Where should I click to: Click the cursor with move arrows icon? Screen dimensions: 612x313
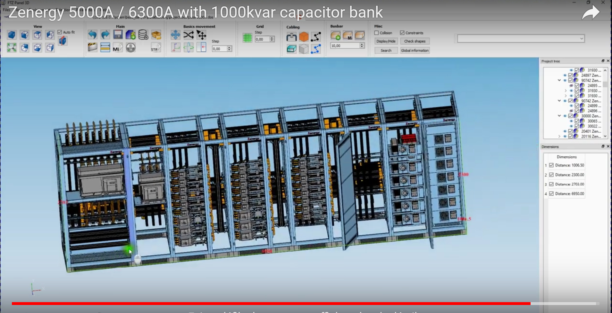coord(201,35)
